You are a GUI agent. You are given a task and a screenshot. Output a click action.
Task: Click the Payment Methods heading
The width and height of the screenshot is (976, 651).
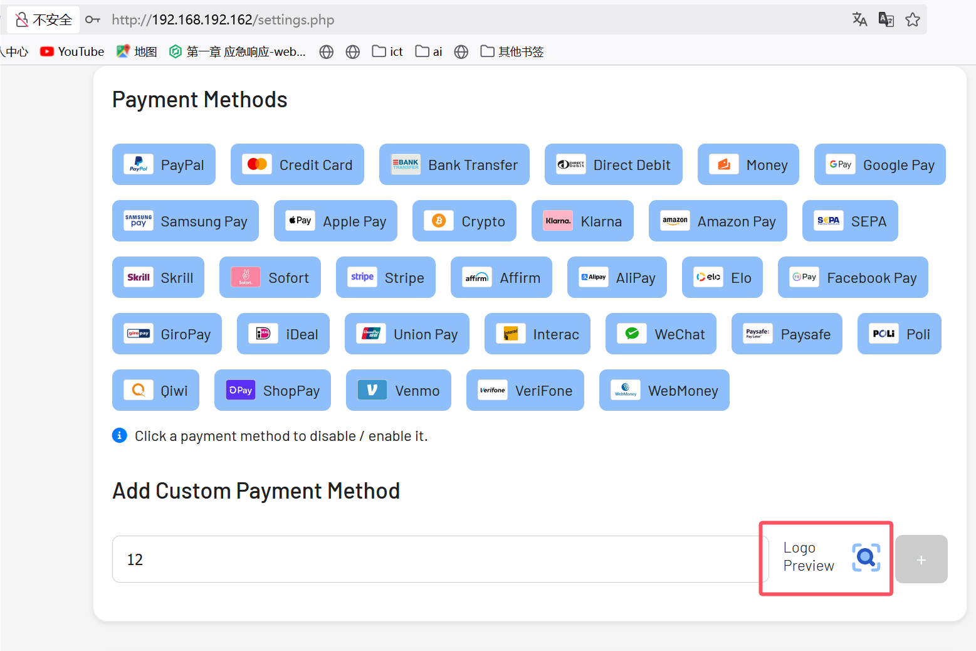pyautogui.click(x=200, y=100)
